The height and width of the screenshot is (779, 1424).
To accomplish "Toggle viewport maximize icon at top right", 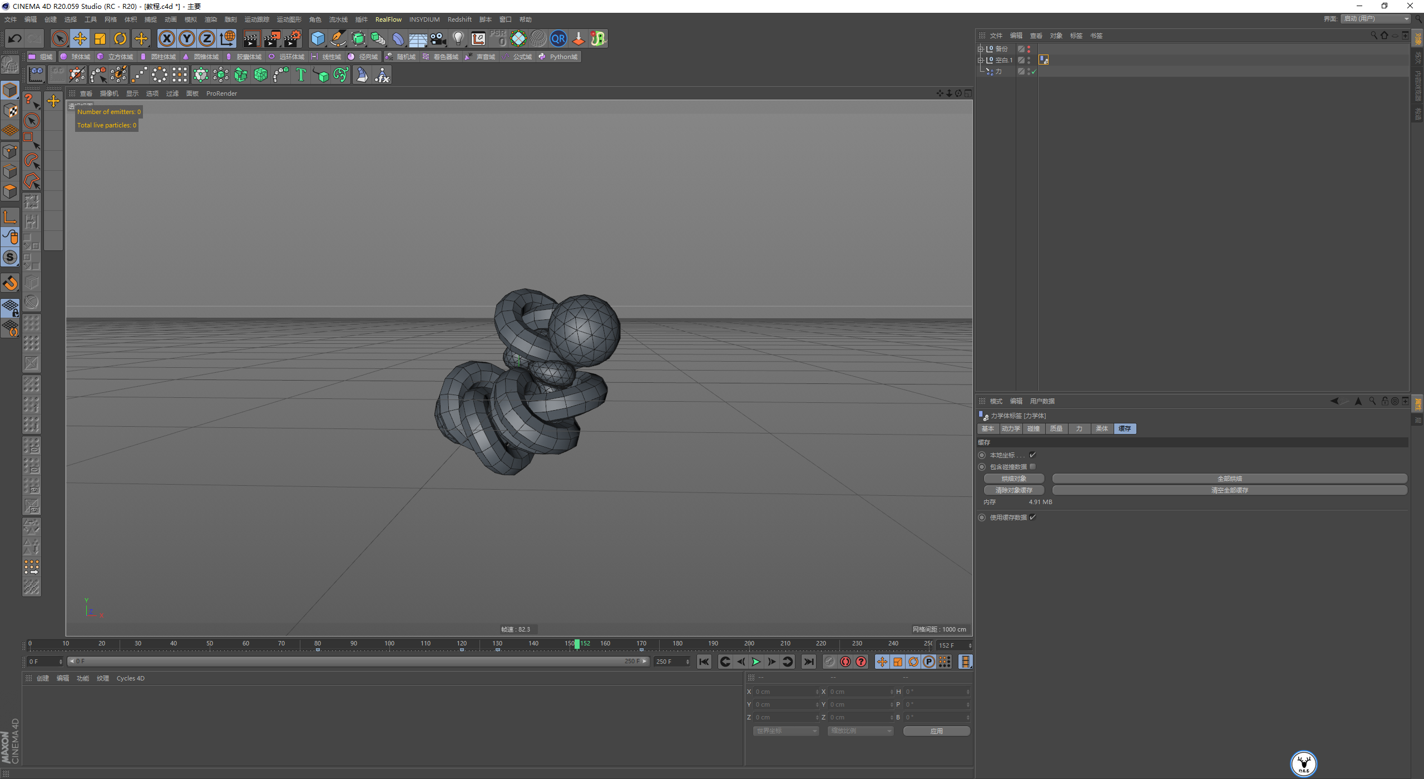I will click(x=968, y=93).
